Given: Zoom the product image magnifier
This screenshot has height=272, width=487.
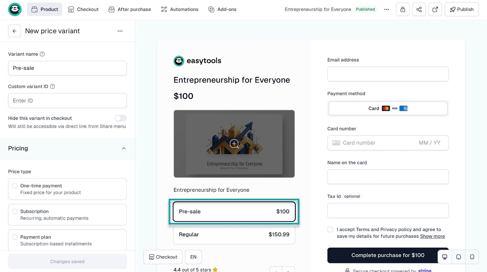Looking at the screenshot, I should click(234, 144).
